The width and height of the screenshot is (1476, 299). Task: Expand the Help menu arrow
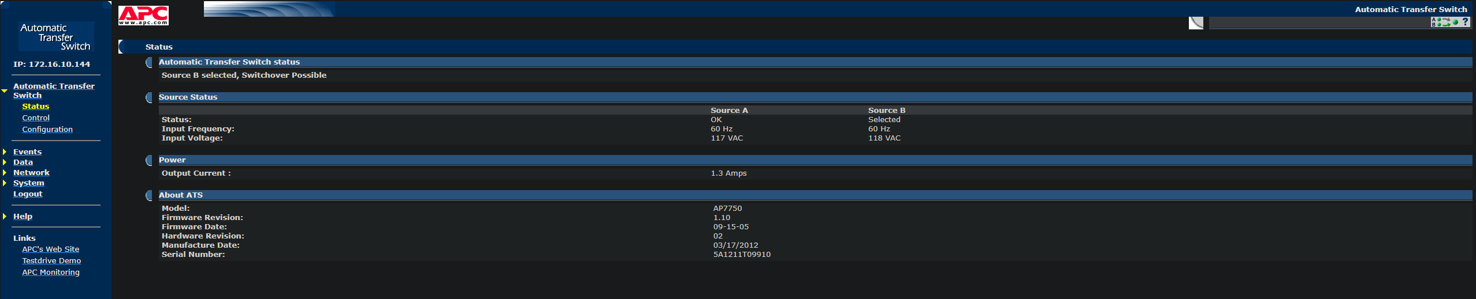tap(5, 217)
